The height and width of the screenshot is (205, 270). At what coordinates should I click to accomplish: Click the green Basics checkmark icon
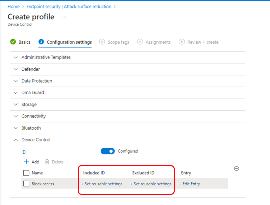[x=13, y=42]
